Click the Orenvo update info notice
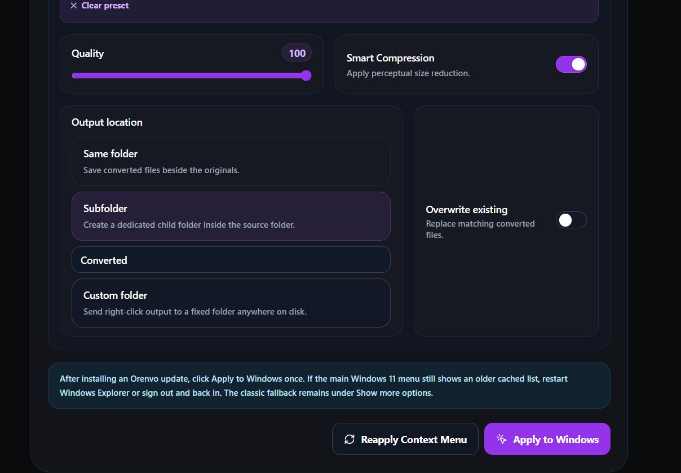Viewport: 681px width, 473px height. tap(329, 386)
